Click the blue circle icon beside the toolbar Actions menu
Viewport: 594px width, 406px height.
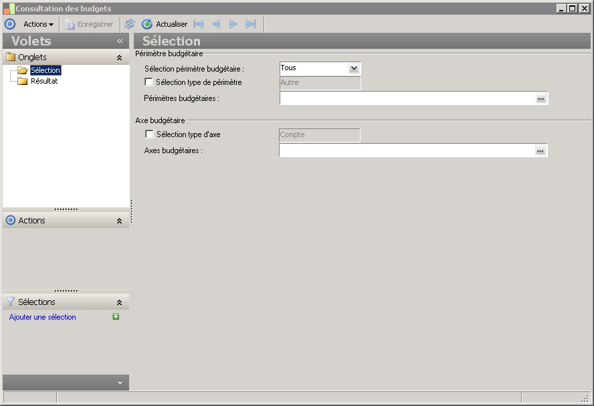coord(10,24)
